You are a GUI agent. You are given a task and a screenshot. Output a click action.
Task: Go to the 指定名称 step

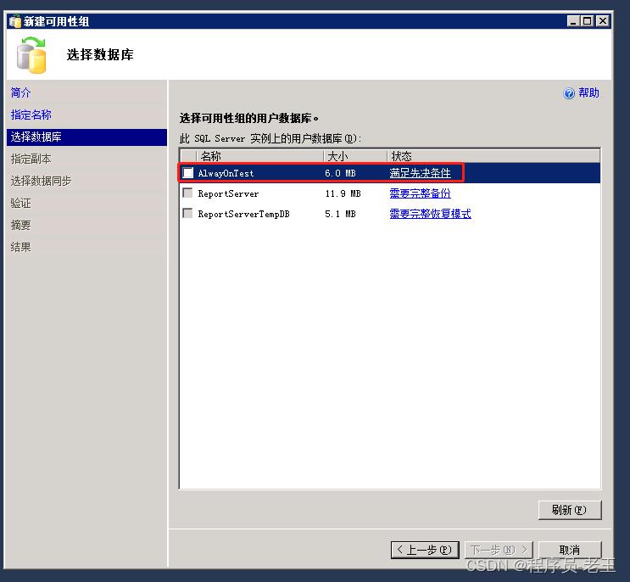pyautogui.click(x=31, y=115)
